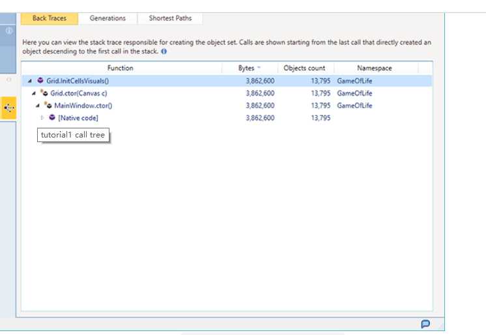Open the Shortest Paths tab

click(170, 18)
